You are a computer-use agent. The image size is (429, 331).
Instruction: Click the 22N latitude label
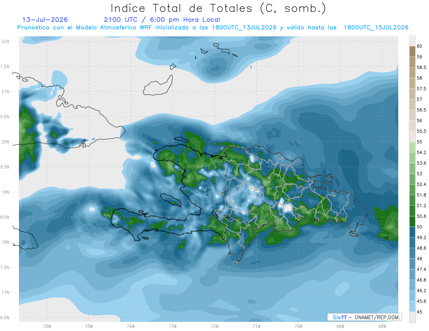pos(6,41)
